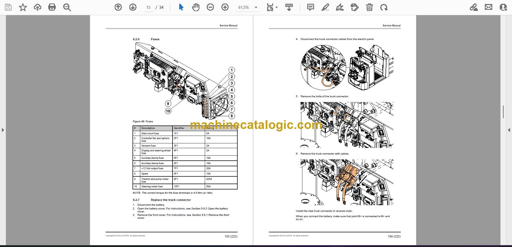Click the share with others icon

(503, 7)
